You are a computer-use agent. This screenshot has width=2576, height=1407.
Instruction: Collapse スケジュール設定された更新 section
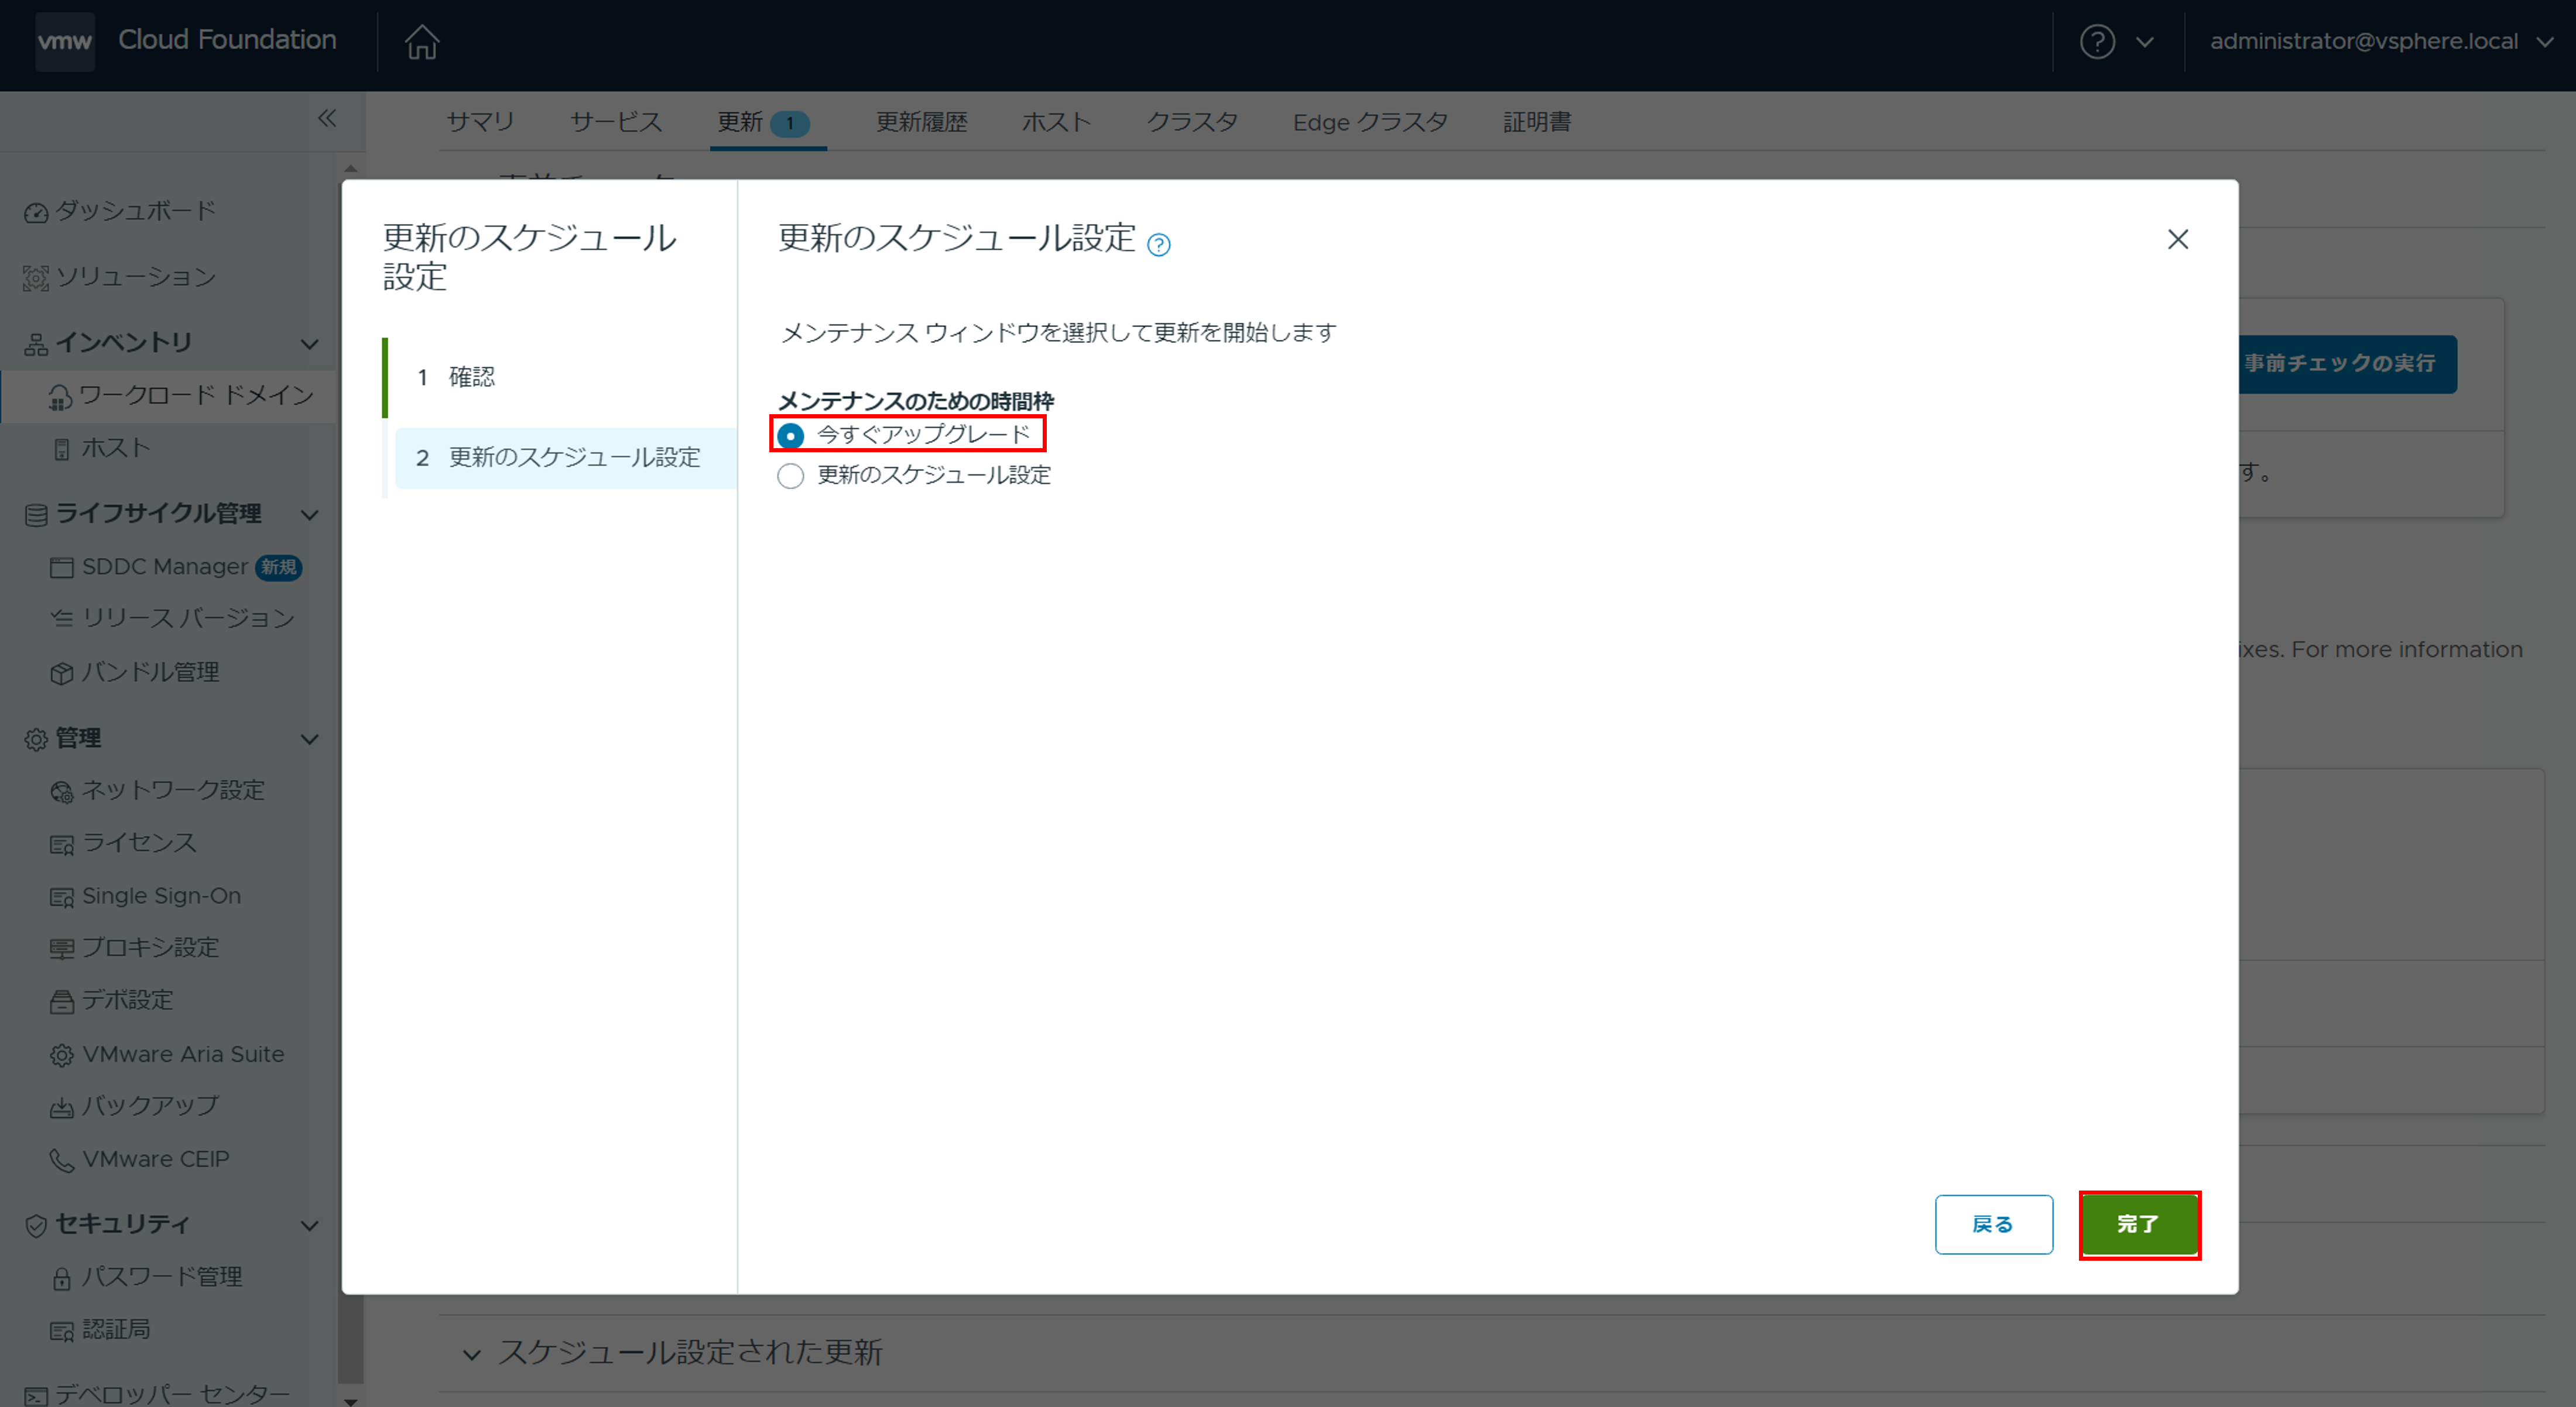(x=472, y=1355)
